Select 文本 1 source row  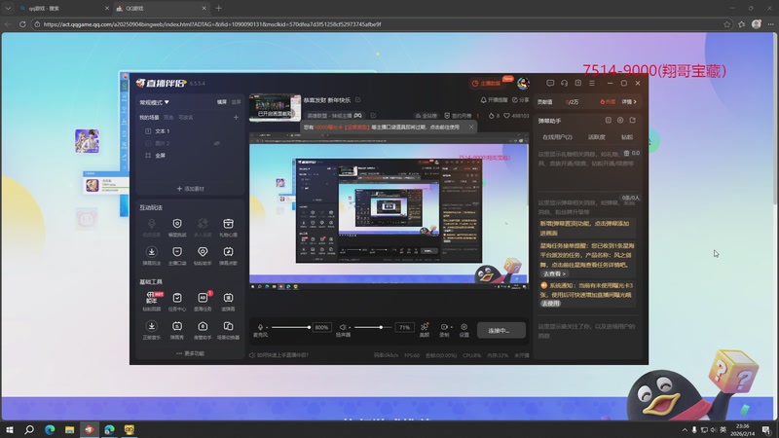coord(190,131)
